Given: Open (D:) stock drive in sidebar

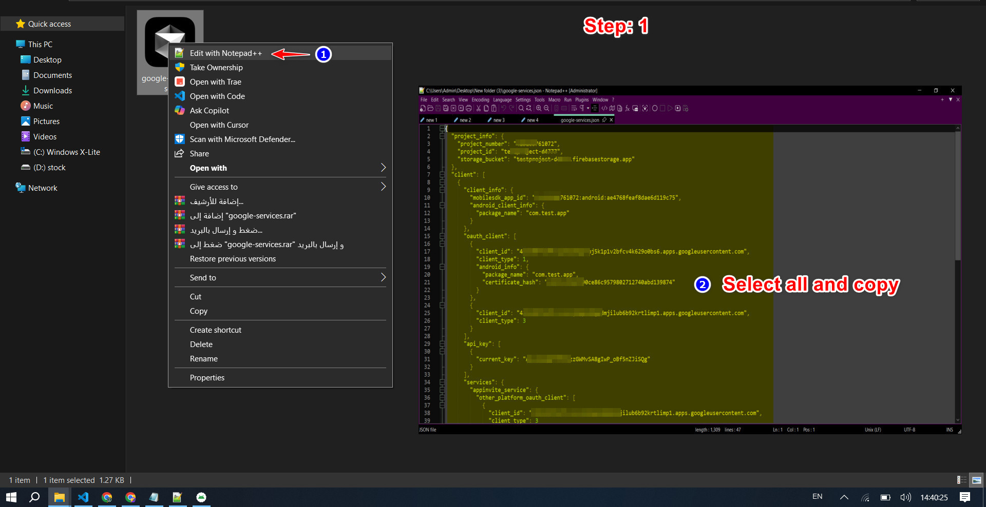Looking at the screenshot, I should pos(49,168).
